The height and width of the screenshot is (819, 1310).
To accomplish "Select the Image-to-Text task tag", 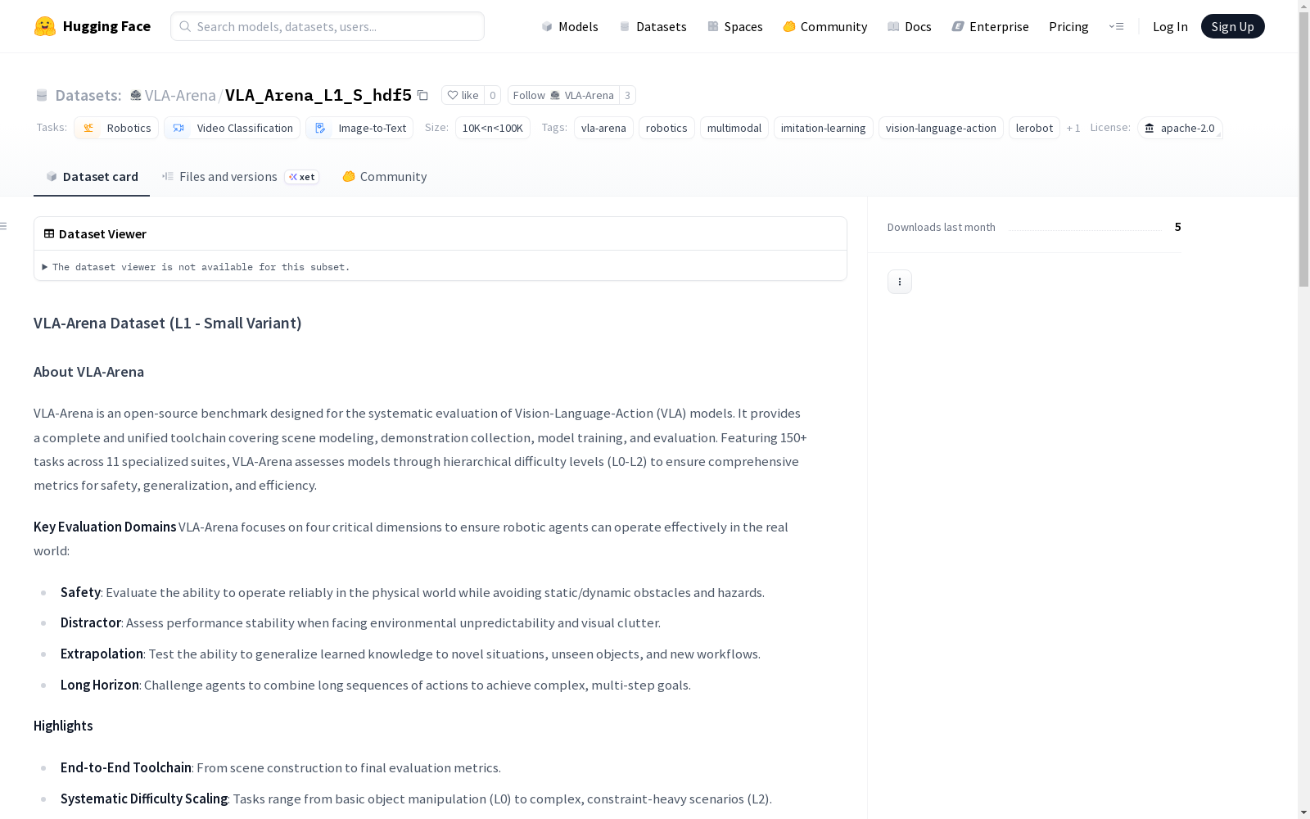I will tap(359, 129).
